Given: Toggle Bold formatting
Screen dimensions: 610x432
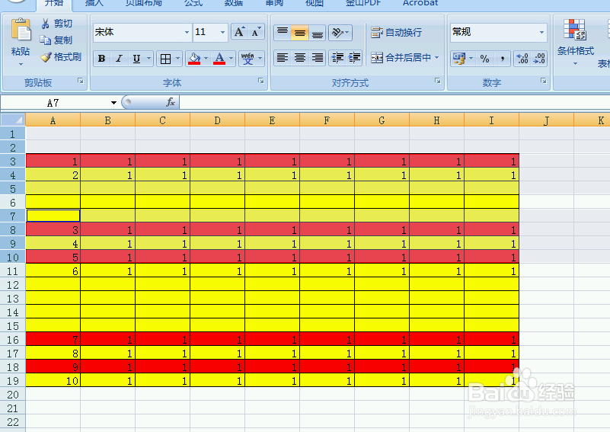Looking at the screenshot, I should pyautogui.click(x=101, y=59).
